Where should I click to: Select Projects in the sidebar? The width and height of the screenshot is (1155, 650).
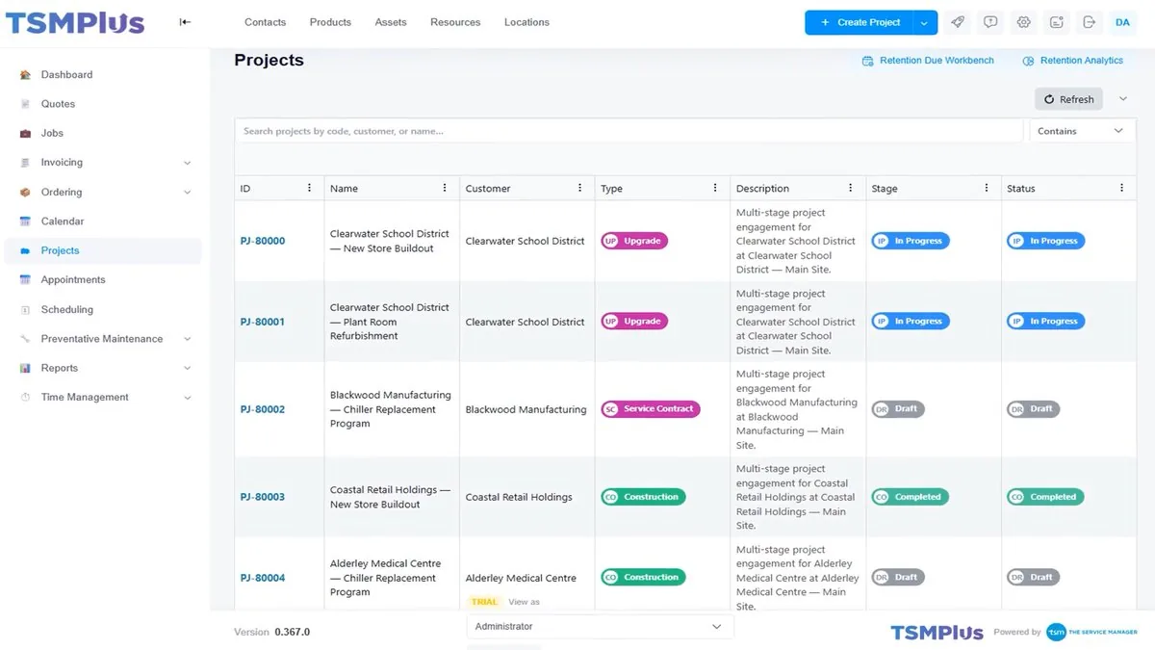(103, 250)
